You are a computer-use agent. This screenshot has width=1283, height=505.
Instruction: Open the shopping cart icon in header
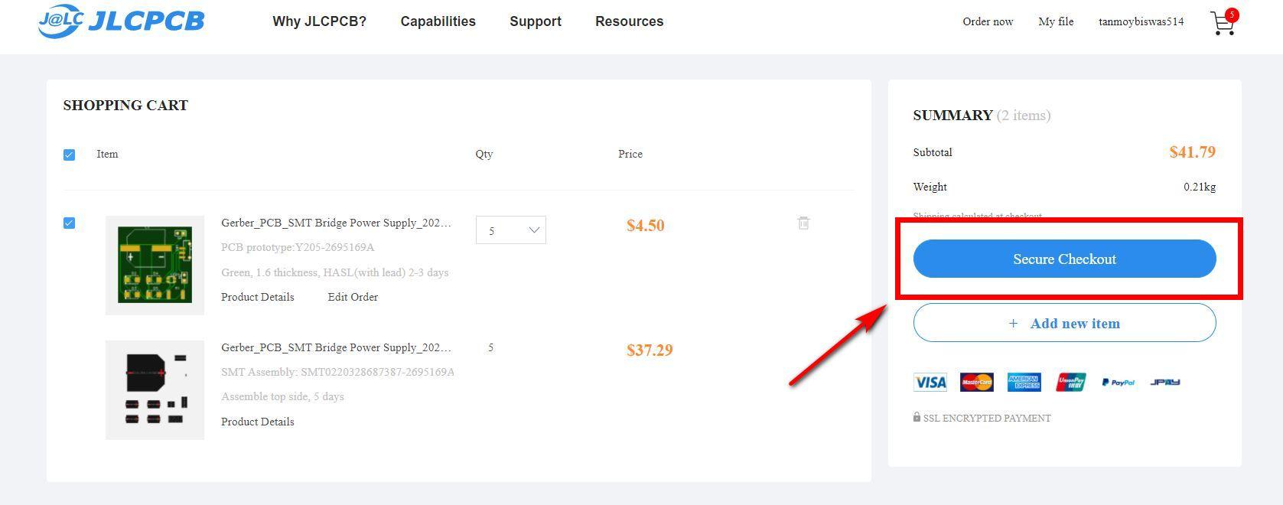point(1223,23)
